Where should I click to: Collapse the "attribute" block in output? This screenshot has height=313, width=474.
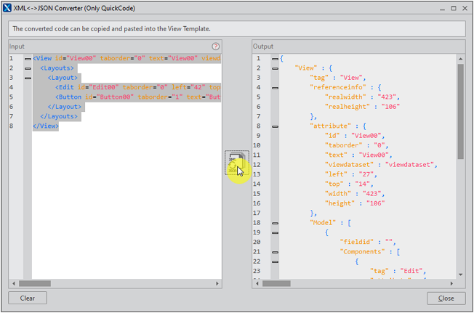[x=275, y=126]
